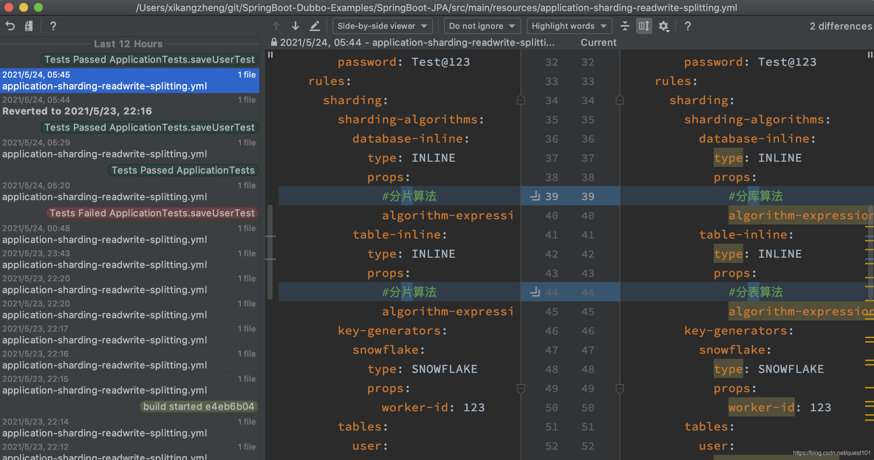Open the Do not ignore dropdown

(482, 26)
